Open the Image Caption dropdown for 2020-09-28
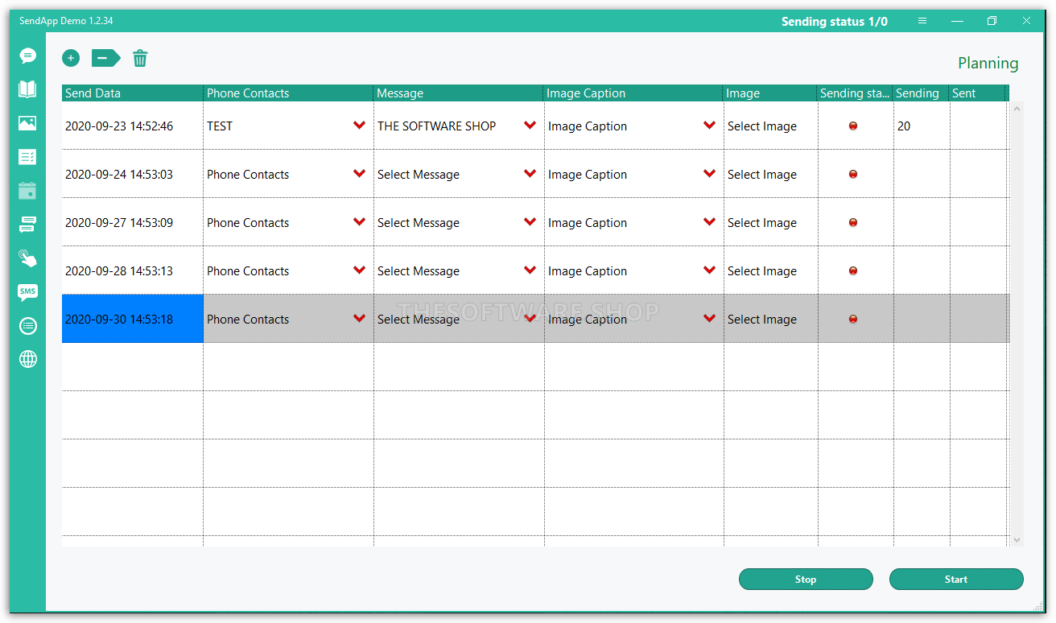This screenshot has height=623, width=1056. click(709, 270)
